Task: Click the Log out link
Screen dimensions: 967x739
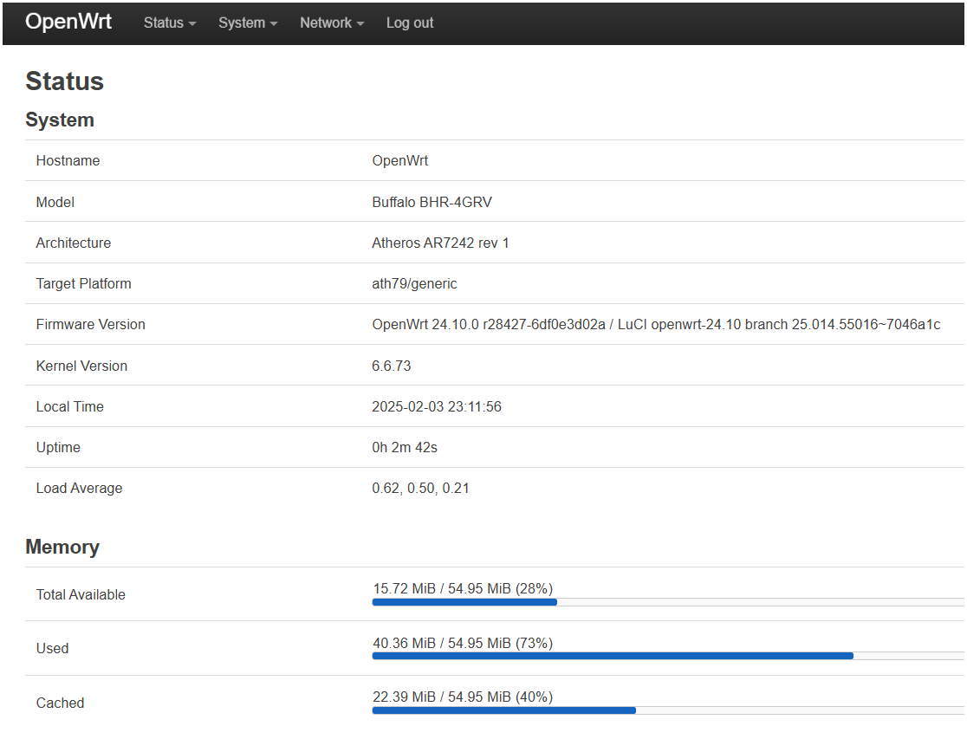Action: coord(410,23)
